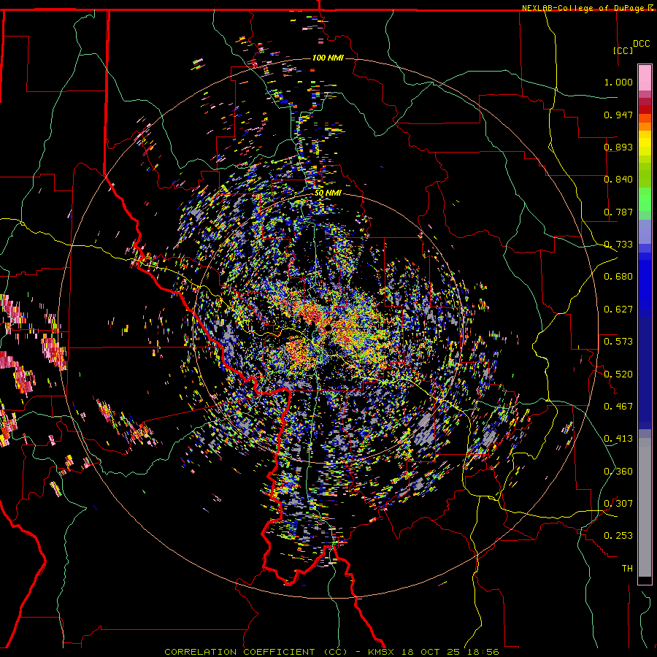Select the 0.733 scale value

pyautogui.click(x=618, y=245)
